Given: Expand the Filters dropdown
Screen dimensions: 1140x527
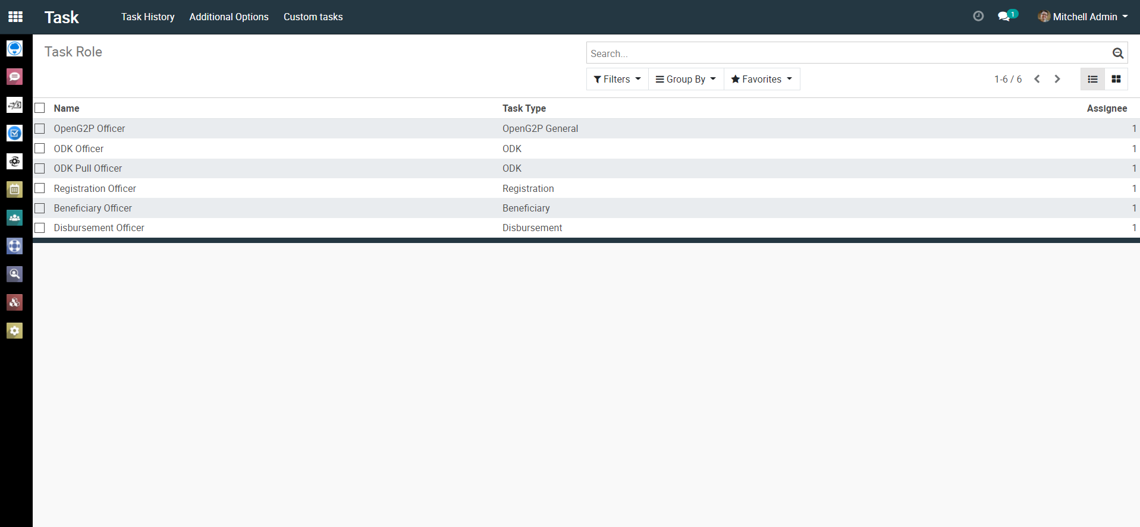Looking at the screenshot, I should click(x=617, y=79).
